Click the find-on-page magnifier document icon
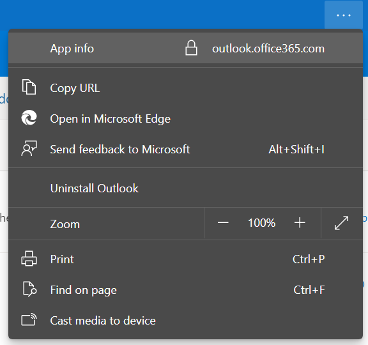This screenshot has width=368, height=345. tap(29, 289)
